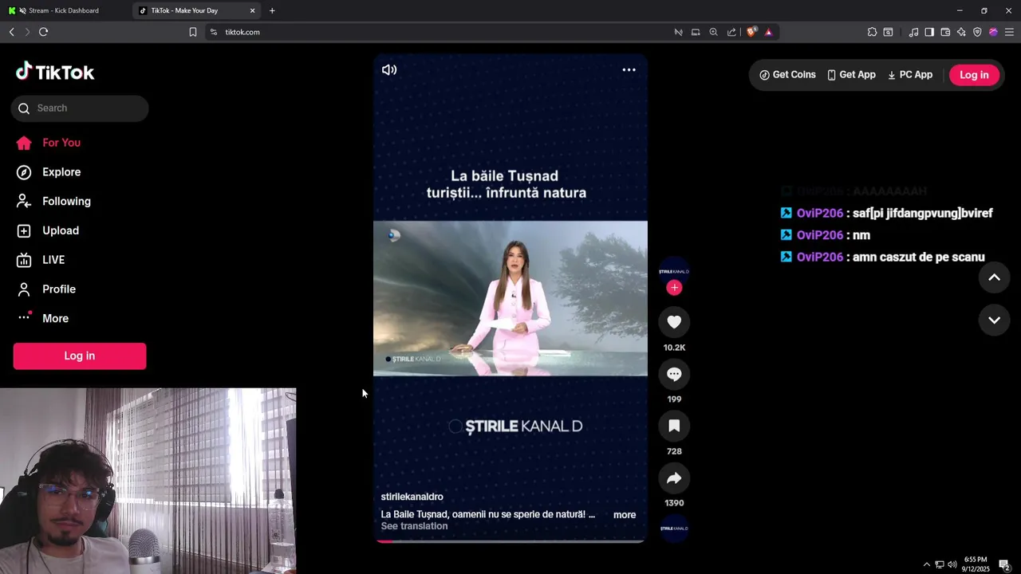Open the Windows notification center
The height and width of the screenshot is (574, 1021).
pyautogui.click(x=1004, y=564)
